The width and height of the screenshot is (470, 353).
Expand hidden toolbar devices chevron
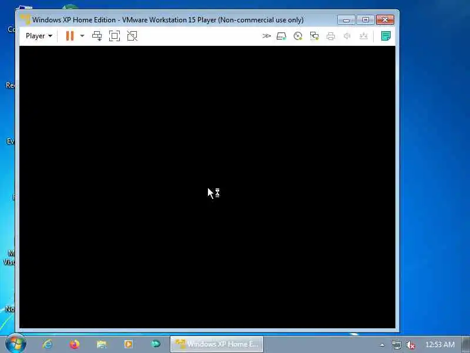click(x=267, y=36)
